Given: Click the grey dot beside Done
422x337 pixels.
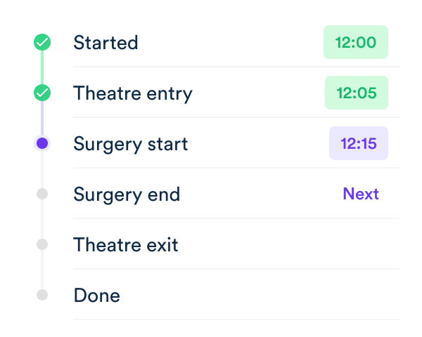Looking at the screenshot, I should click(42, 295).
